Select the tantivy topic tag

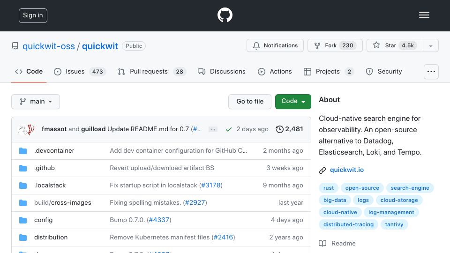pos(394,224)
